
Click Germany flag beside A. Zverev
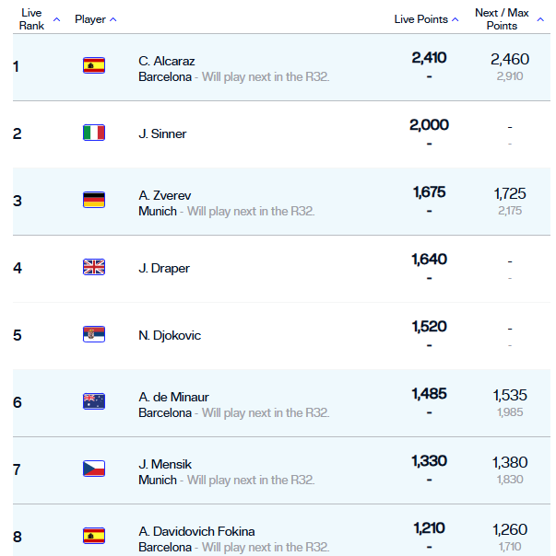93,200
